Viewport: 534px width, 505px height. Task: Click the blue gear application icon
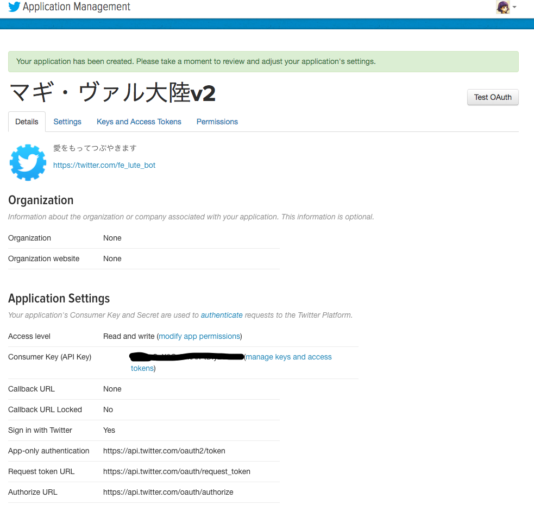pyautogui.click(x=28, y=162)
